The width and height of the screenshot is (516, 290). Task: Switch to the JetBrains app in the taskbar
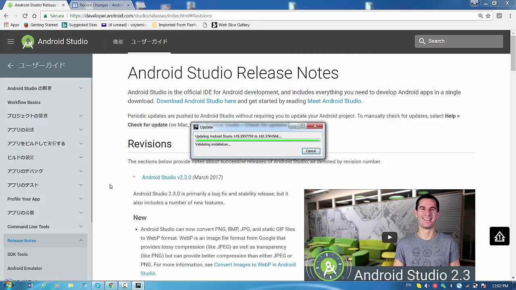pos(138,286)
